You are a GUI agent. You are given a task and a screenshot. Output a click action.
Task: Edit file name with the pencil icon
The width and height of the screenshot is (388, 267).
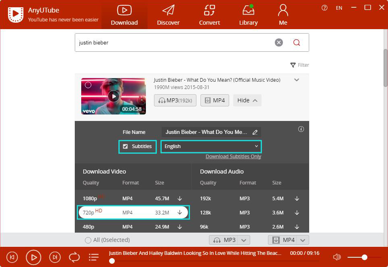coord(255,132)
